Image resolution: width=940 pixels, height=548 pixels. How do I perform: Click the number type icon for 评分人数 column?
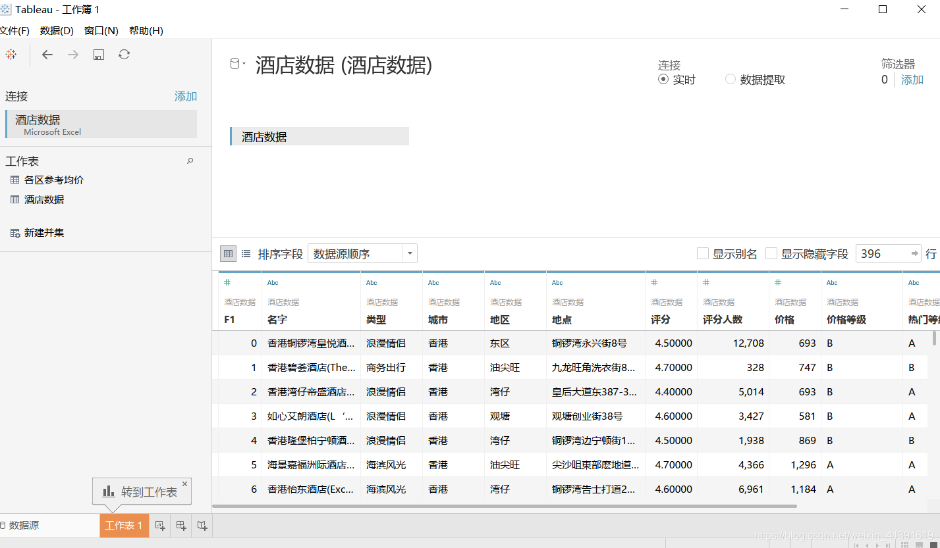706,282
